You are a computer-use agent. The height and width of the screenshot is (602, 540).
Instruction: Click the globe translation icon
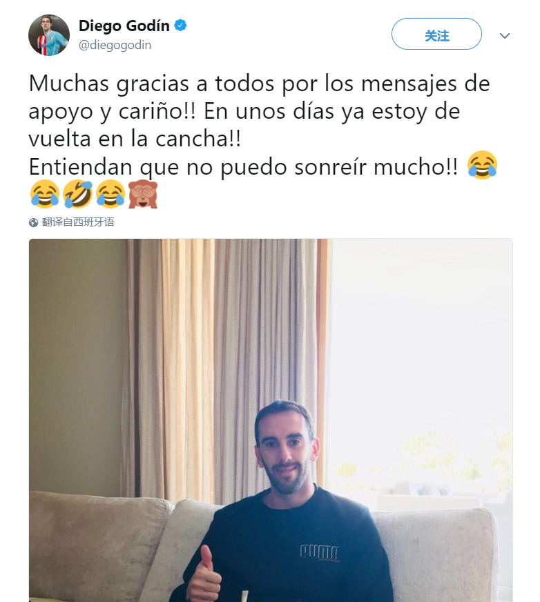[33, 222]
